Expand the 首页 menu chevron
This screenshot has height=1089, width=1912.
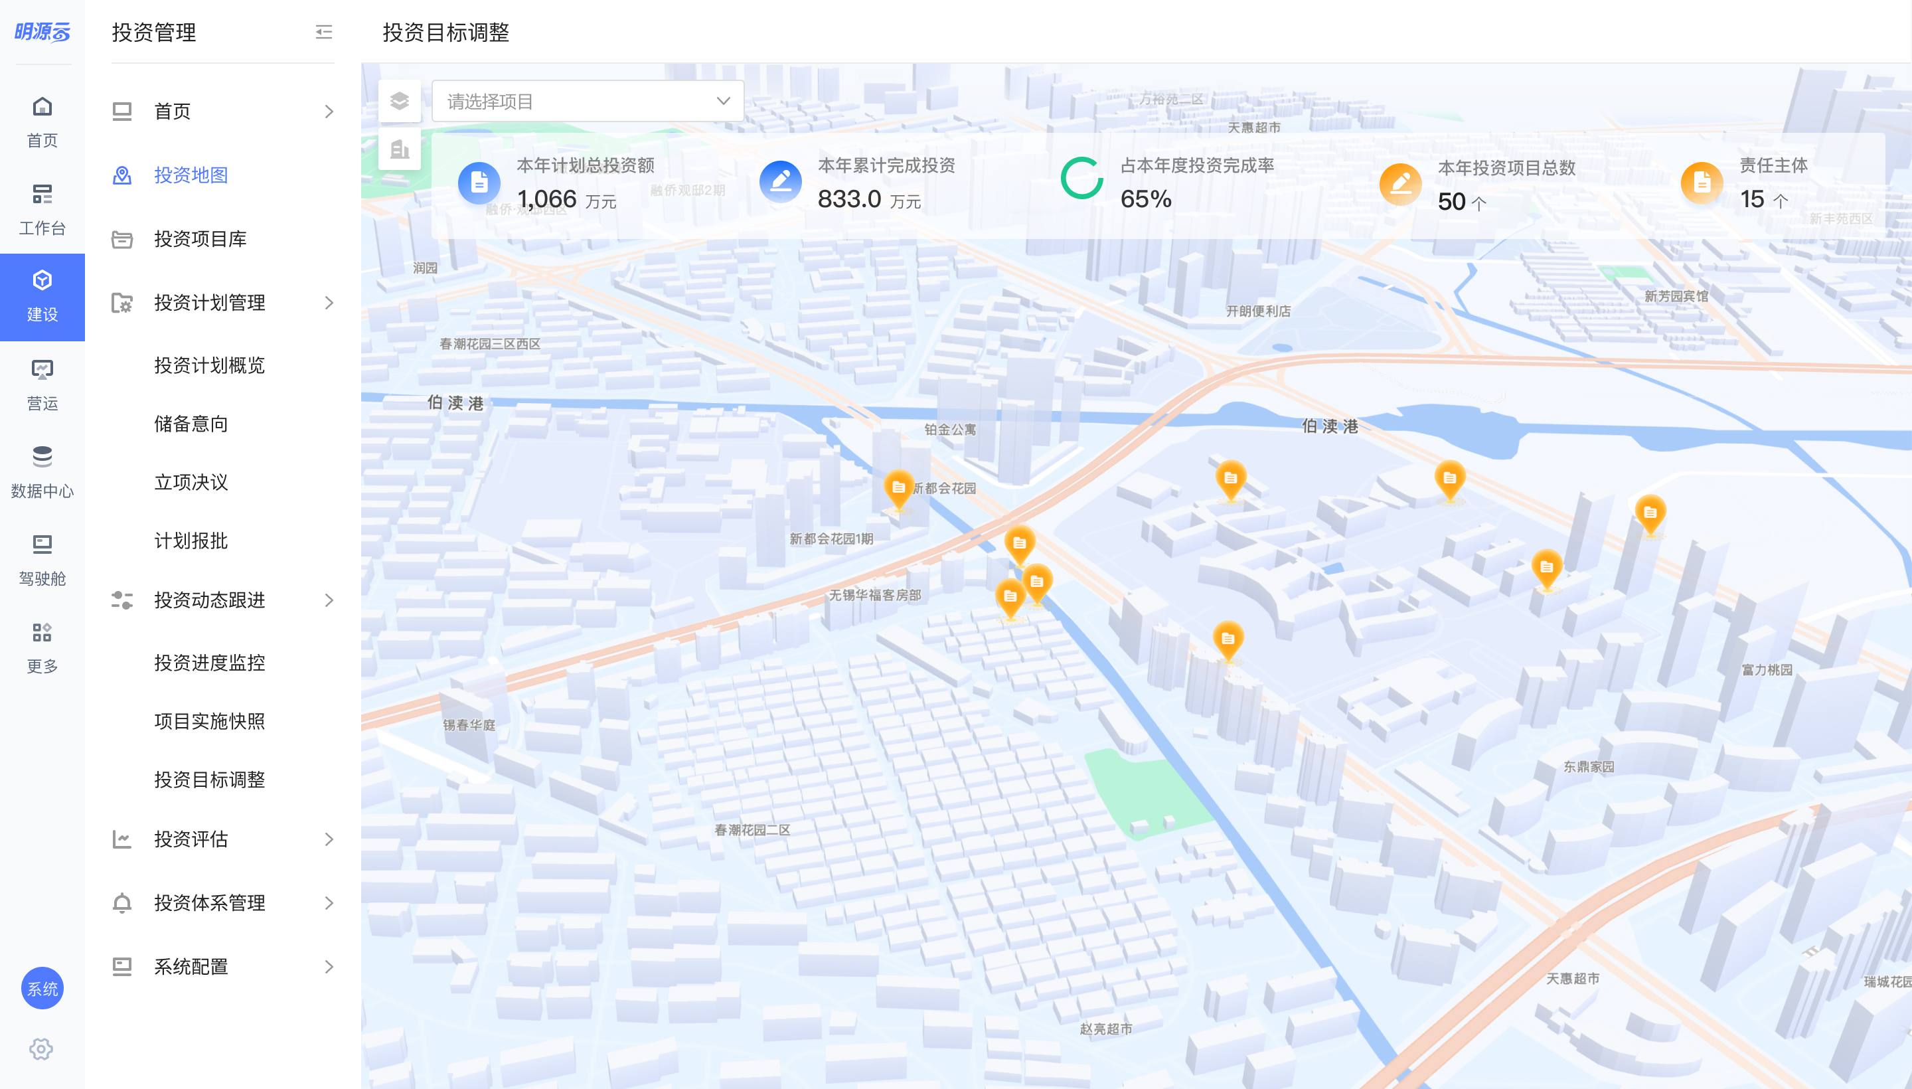(329, 112)
